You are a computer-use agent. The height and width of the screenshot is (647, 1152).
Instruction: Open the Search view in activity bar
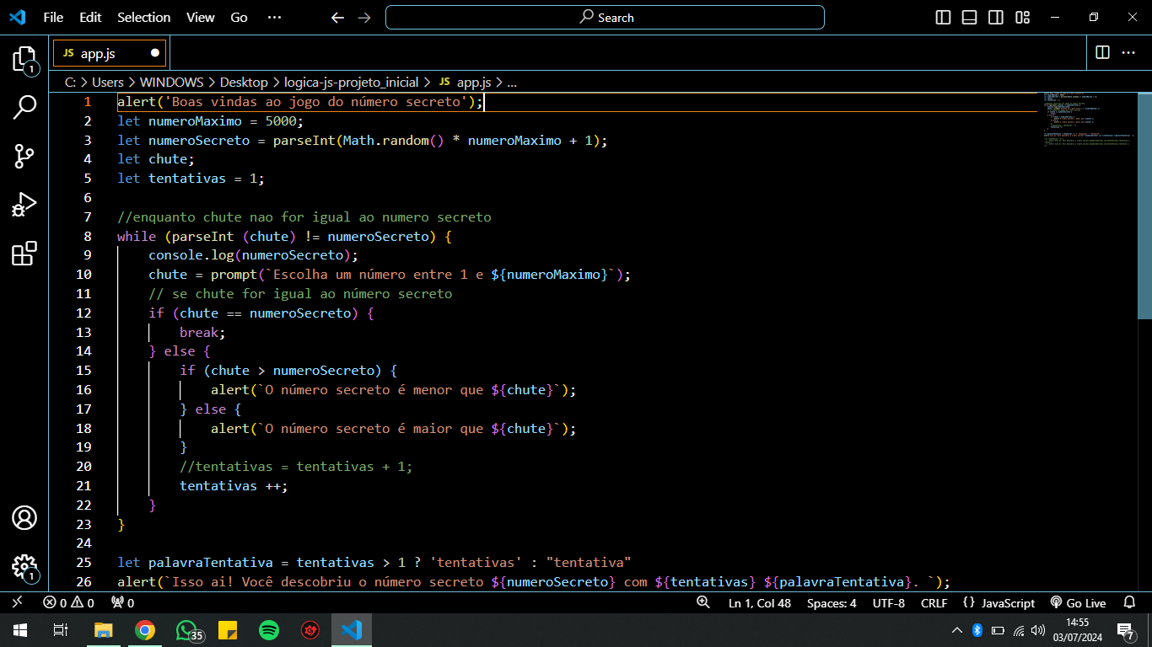24,107
